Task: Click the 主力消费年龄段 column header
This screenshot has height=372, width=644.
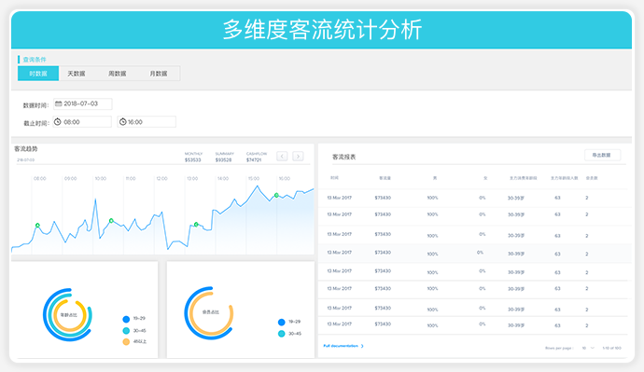Action: [524, 178]
